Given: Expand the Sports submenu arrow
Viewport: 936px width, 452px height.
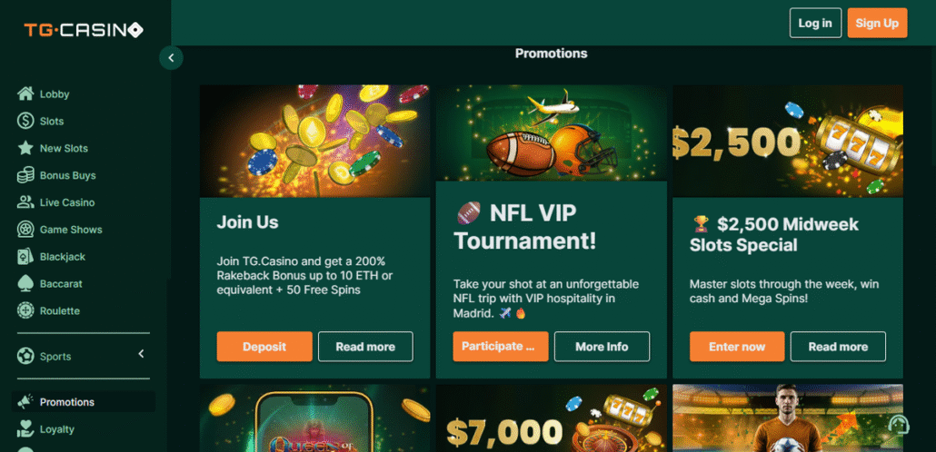Looking at the screenshot, I should tap(142, 354).
